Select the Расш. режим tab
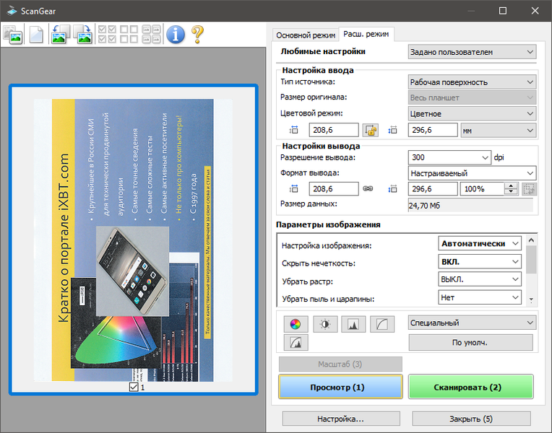This screenshot has height=433, width=552. click(x=366, y=34)
